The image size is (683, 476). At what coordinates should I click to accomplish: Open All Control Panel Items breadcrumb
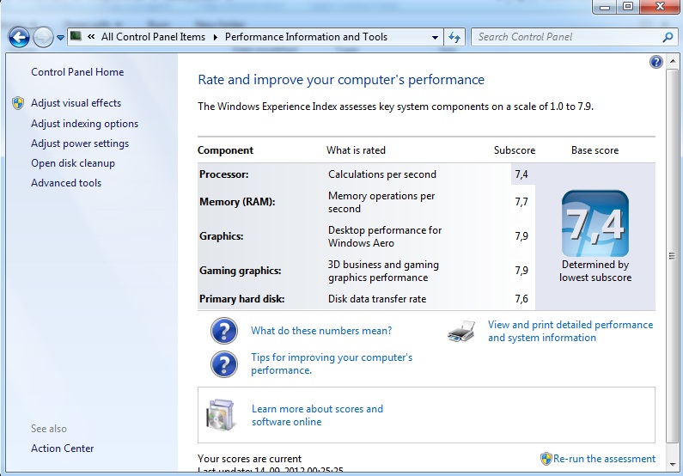coord(153,37)
